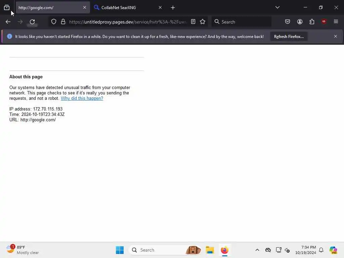This screenshot has width=344, height=258.
Task: Close the CollabNet SearXNG tab
Action: tap(160, 7)
